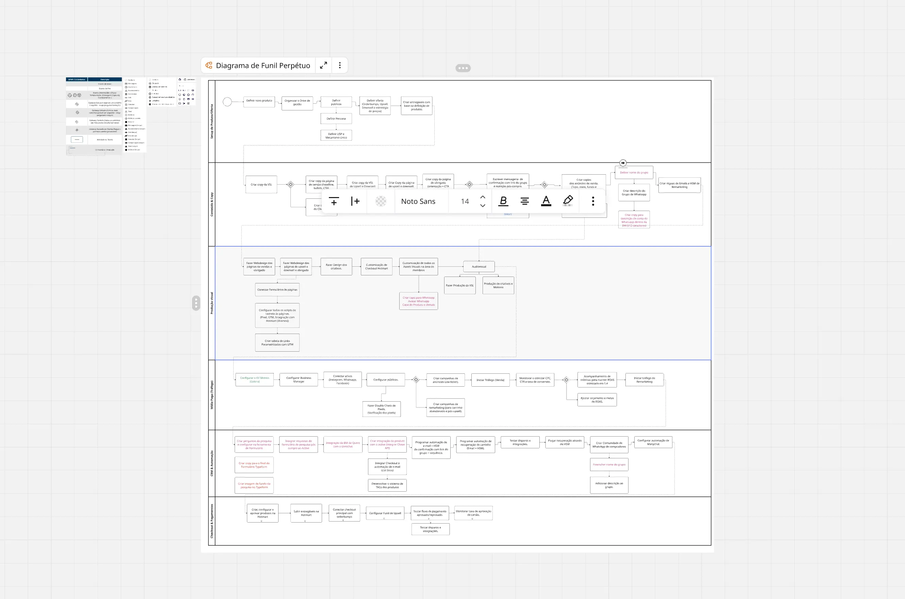Open the transparent fill color picker
905x599 pixels.
click(381, 201)
